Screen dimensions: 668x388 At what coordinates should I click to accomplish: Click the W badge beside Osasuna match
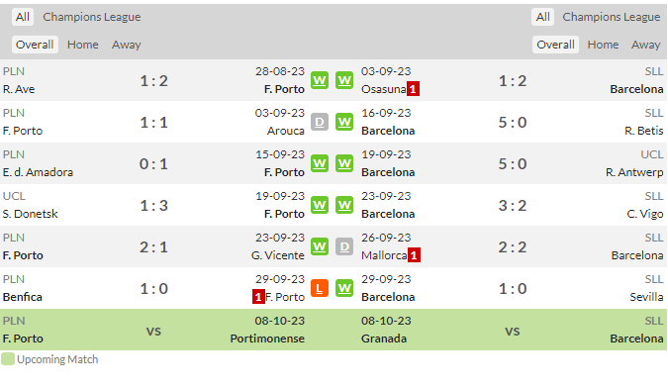(344, 80)
